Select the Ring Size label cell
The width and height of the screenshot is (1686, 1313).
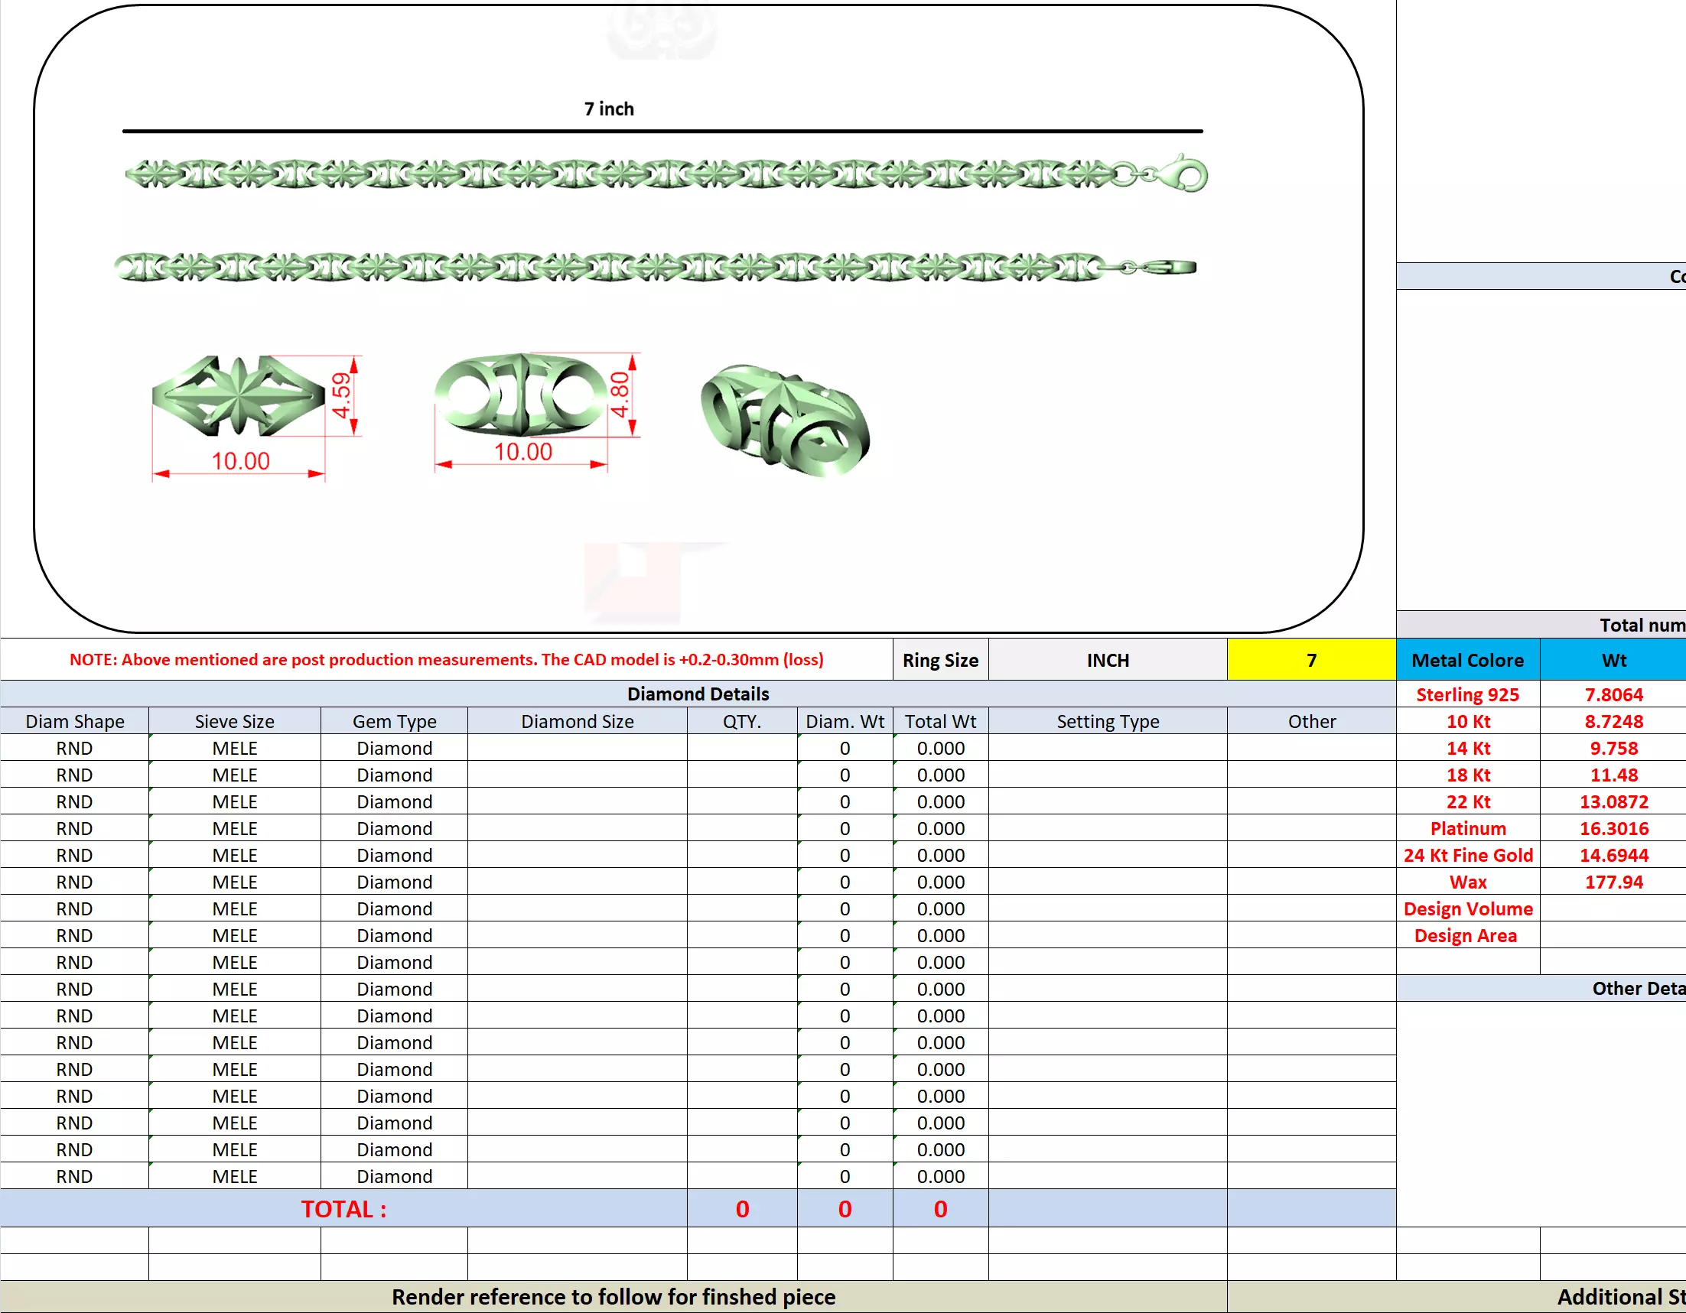click(939, 660)
